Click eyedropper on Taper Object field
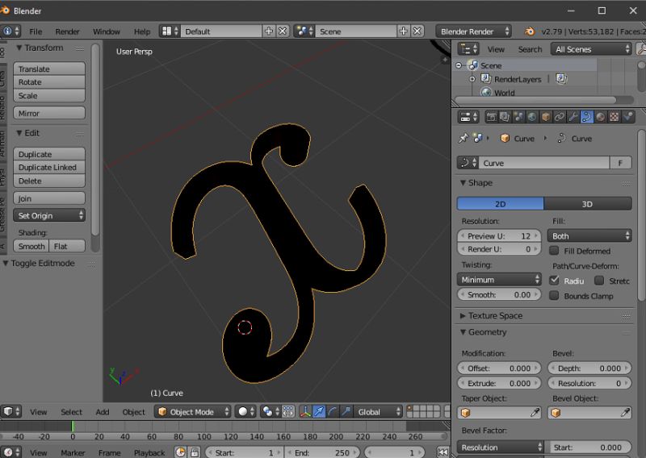Viewport: 646px width, 458px height. click(x=535, y=412)
